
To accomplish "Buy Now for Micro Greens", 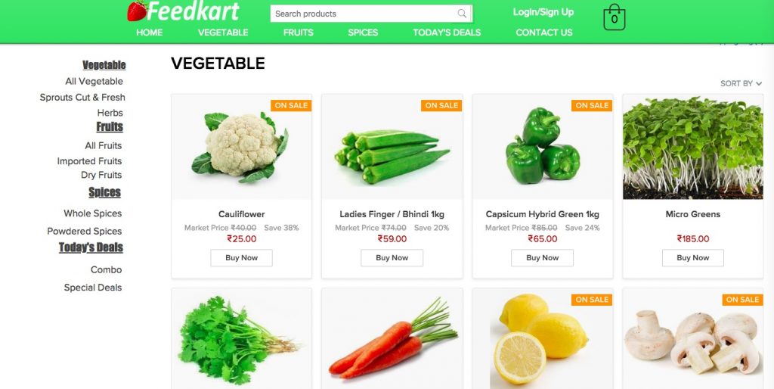I will point(692,257).
